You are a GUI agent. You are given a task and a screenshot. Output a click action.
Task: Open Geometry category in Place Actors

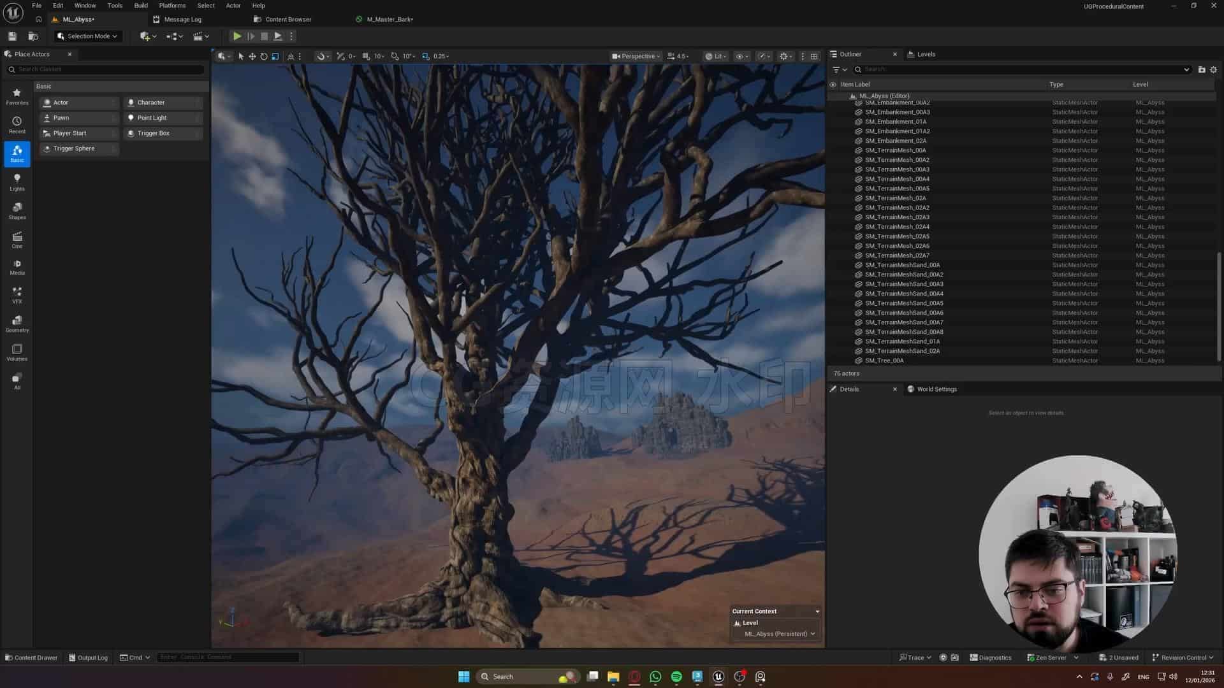coord(17,324)
